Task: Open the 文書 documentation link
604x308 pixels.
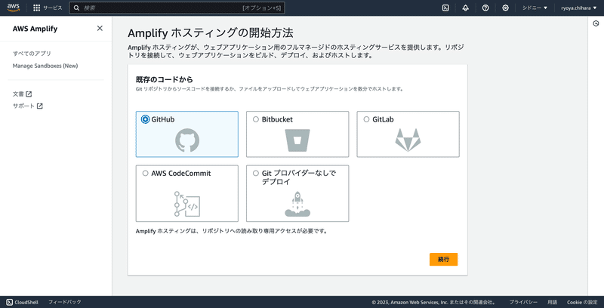Action: coord(18,94)
